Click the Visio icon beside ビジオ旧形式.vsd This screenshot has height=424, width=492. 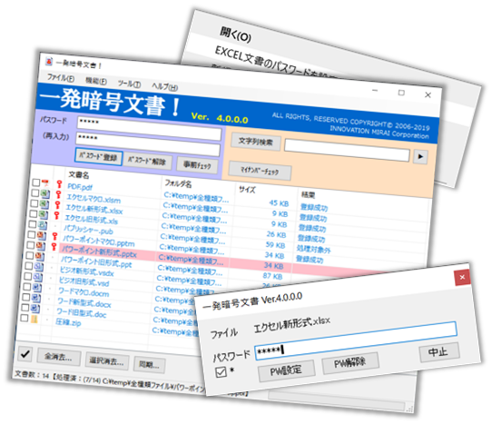pos(37,277)
